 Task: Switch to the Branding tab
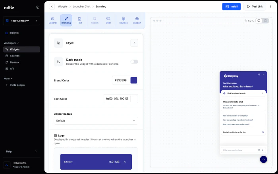click(66, 20)
